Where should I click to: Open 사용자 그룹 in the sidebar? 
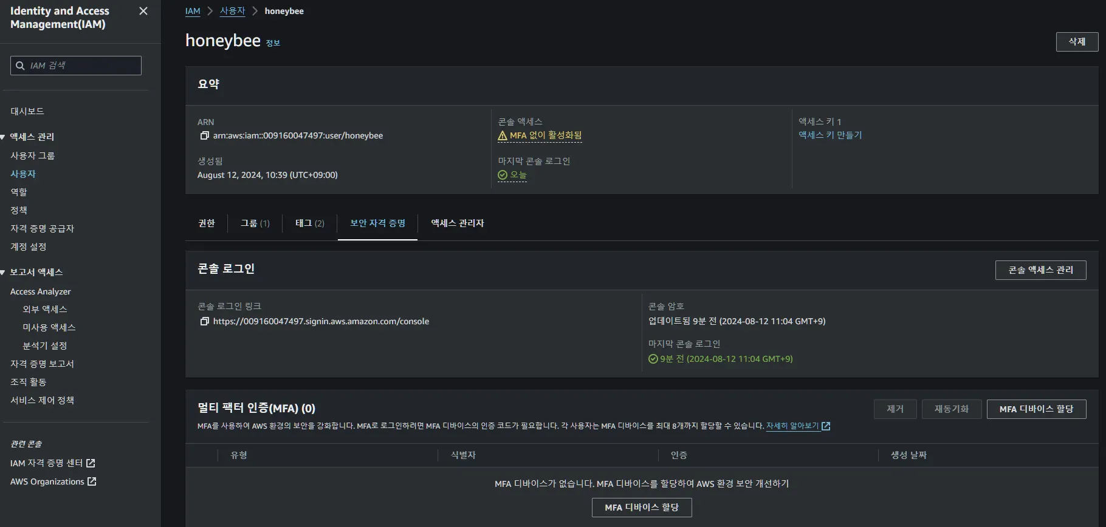click(33, 156)
